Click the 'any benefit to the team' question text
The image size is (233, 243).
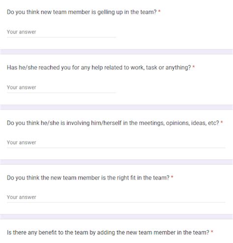coord(108,233)
